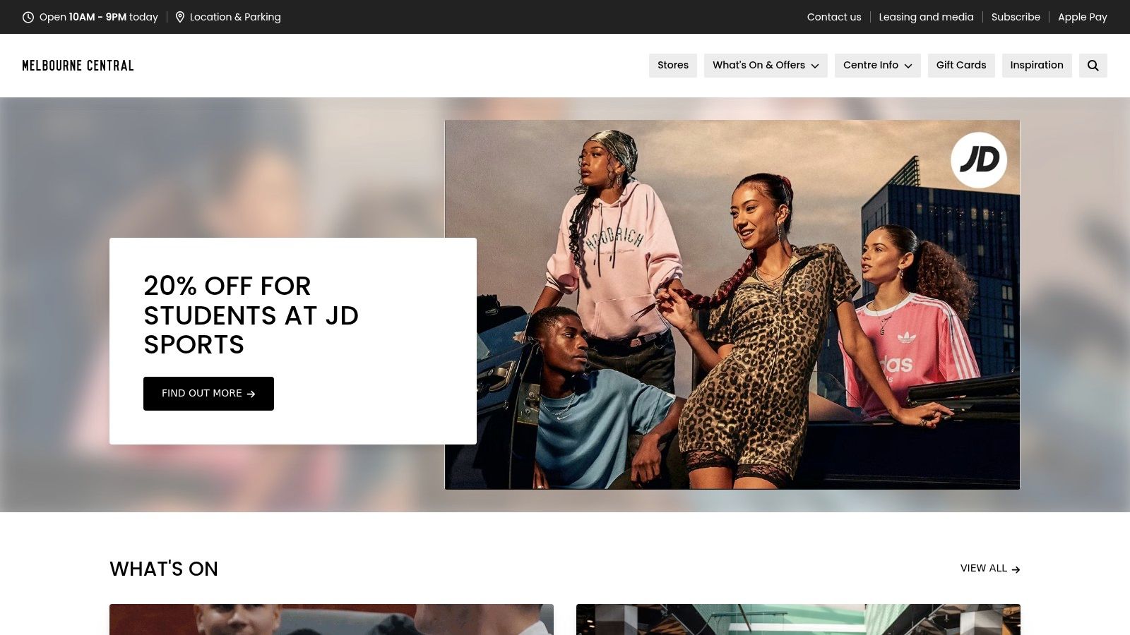Open Location & Parking

(235, 17)
